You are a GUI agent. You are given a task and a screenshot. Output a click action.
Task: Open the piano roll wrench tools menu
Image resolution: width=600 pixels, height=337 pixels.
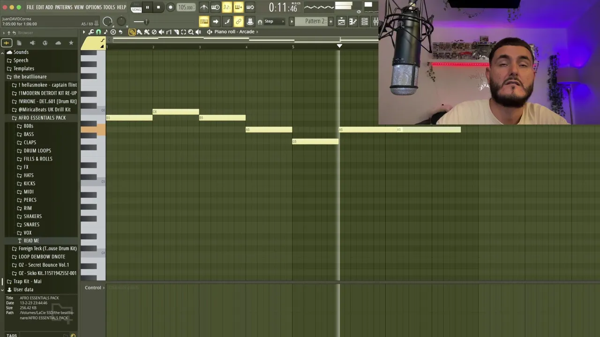click(x=91, y=32)
